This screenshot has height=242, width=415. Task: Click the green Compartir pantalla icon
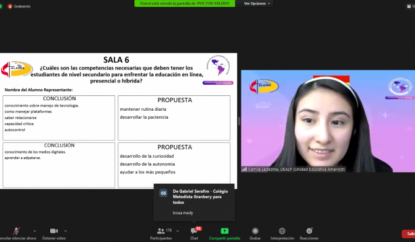pyautogui.click(x=224, y=231)
